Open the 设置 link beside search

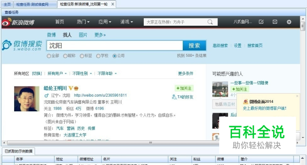tap(237, 46)
